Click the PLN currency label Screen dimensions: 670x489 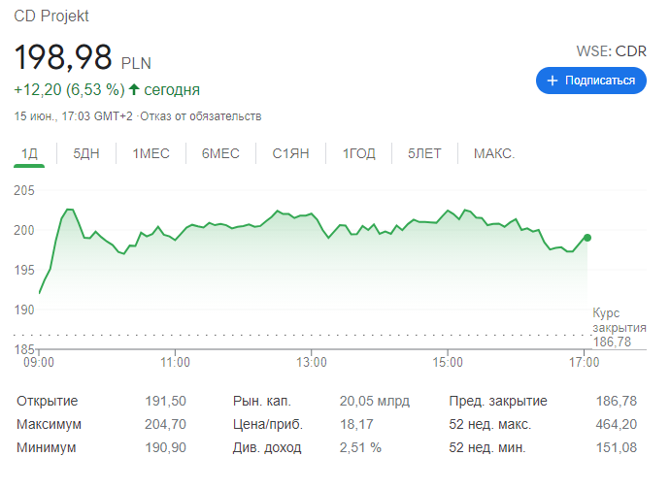(136, 63)
